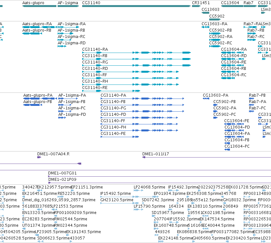Image resolution: width=271 pixels, height=243 pixels.
Task: Select transcript label Rab7-RC
Action: [x=256, y=37]
